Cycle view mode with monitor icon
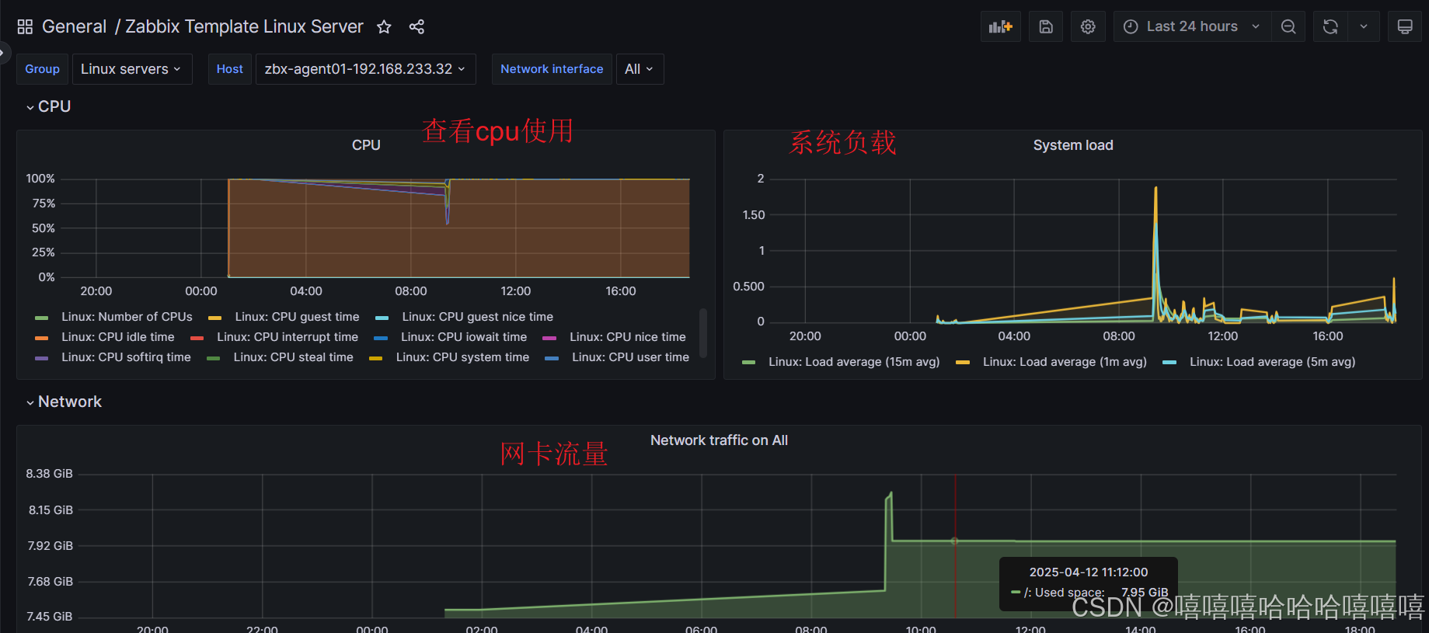Image resolution: width=1429 pixels, height=633 pixels. click(1405, 26)
